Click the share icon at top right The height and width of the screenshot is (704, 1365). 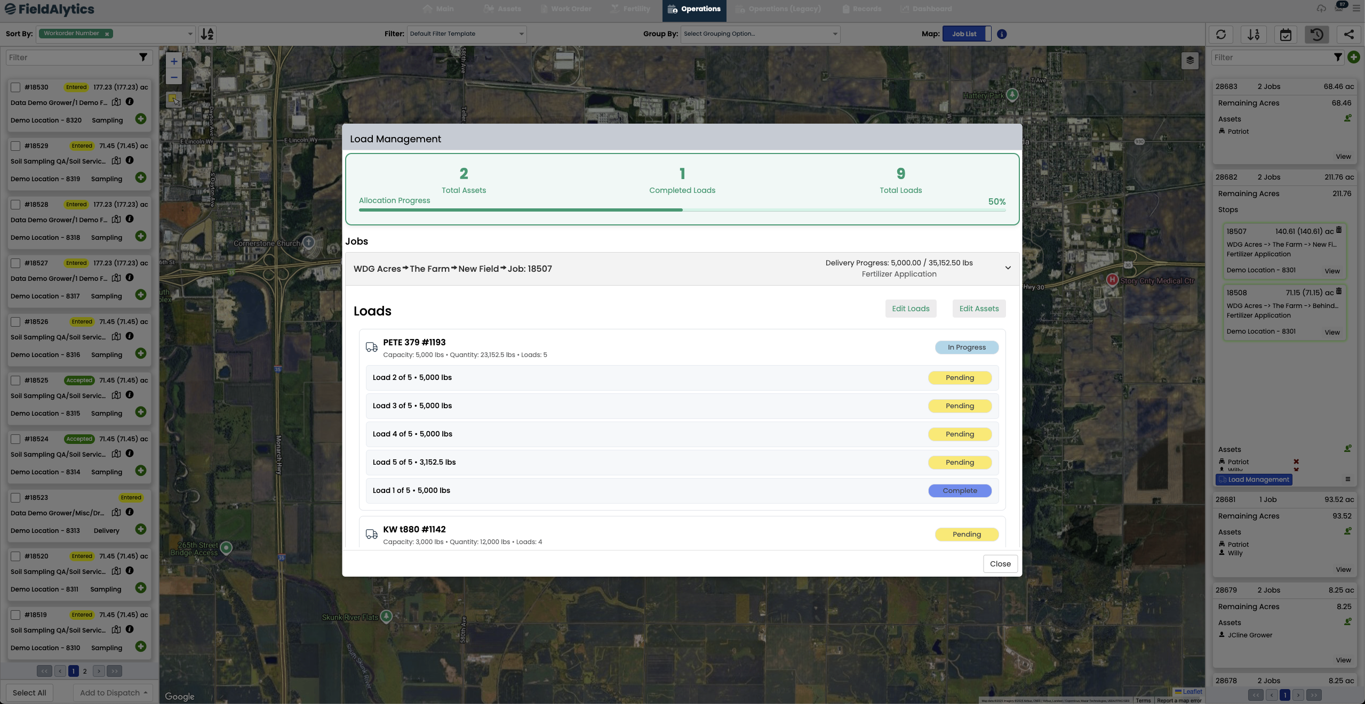1348,35
